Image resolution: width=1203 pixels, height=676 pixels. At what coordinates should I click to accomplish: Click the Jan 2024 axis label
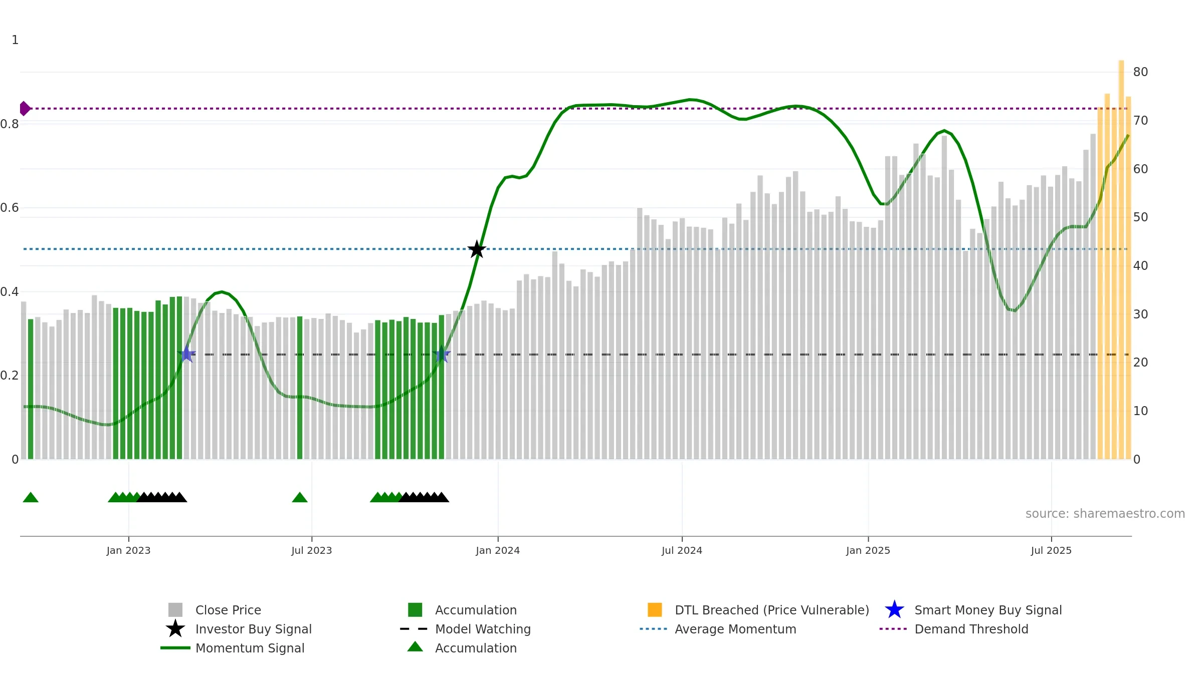498,551
